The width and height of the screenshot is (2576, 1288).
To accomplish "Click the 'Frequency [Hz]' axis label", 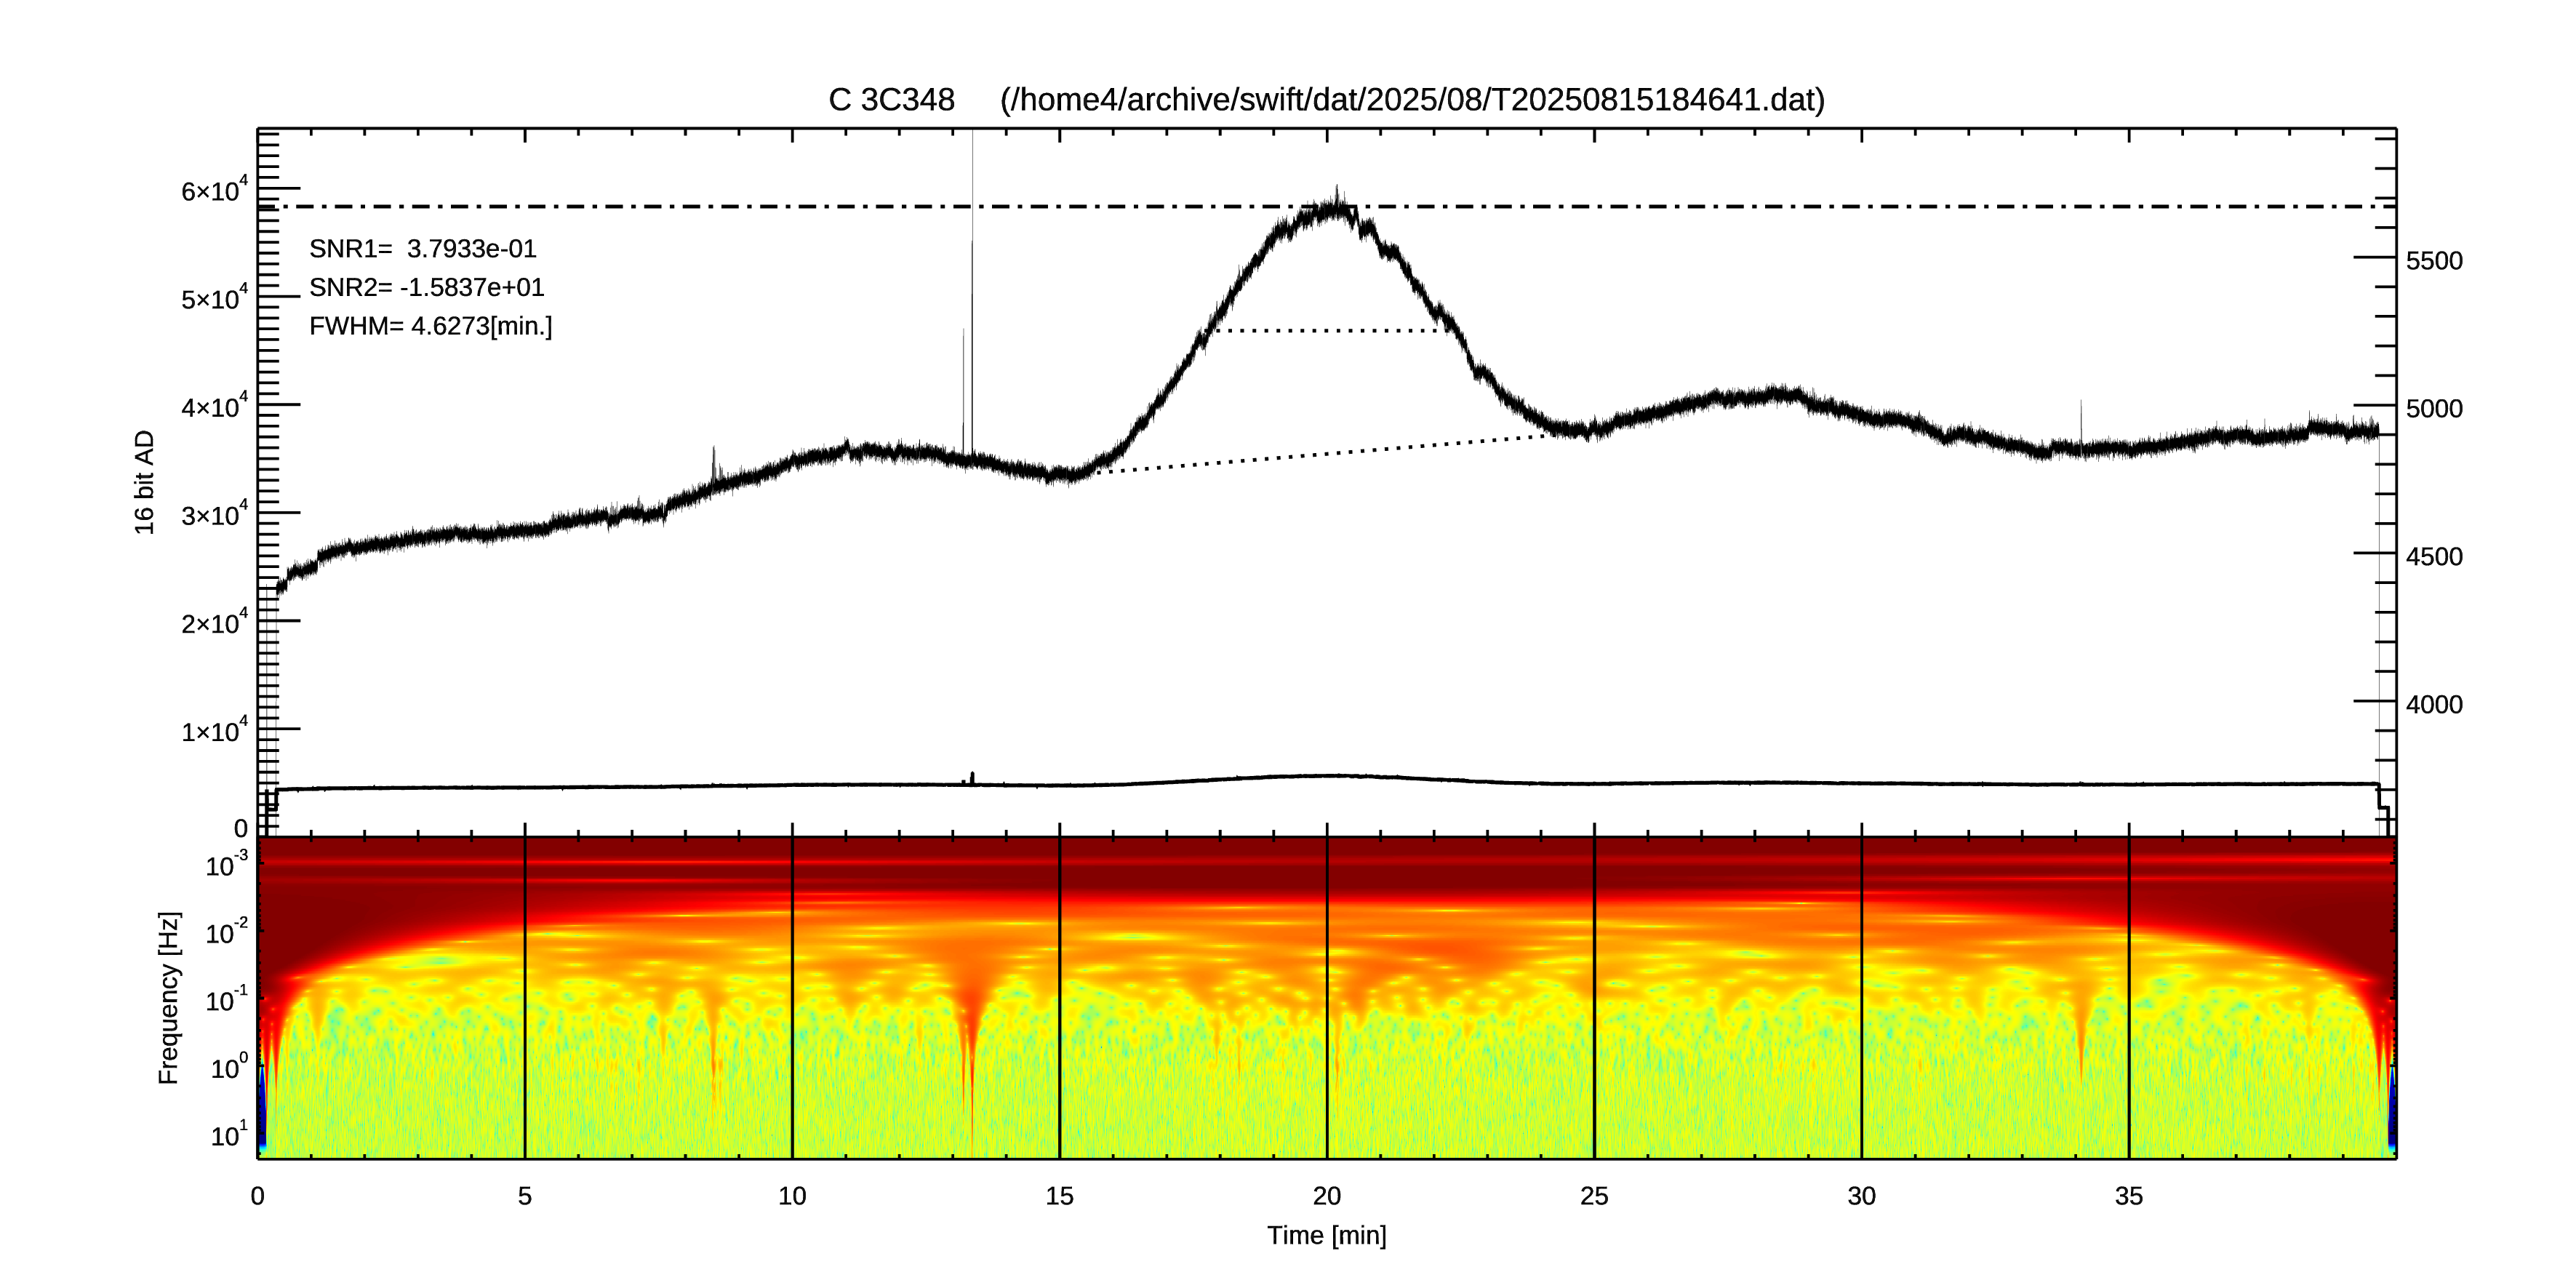I will (169, 998).
